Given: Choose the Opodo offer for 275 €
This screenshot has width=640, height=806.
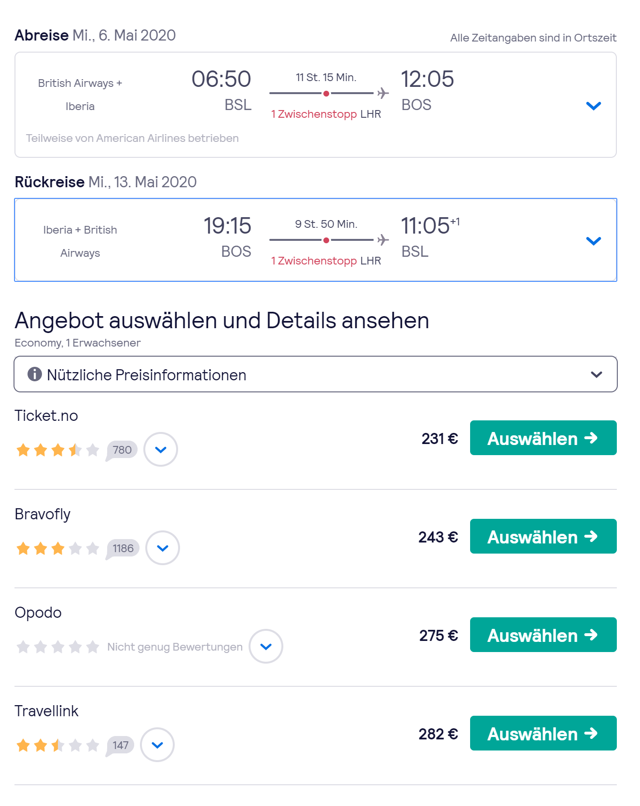Looking at the screenshot, I should tap(543, 635).
